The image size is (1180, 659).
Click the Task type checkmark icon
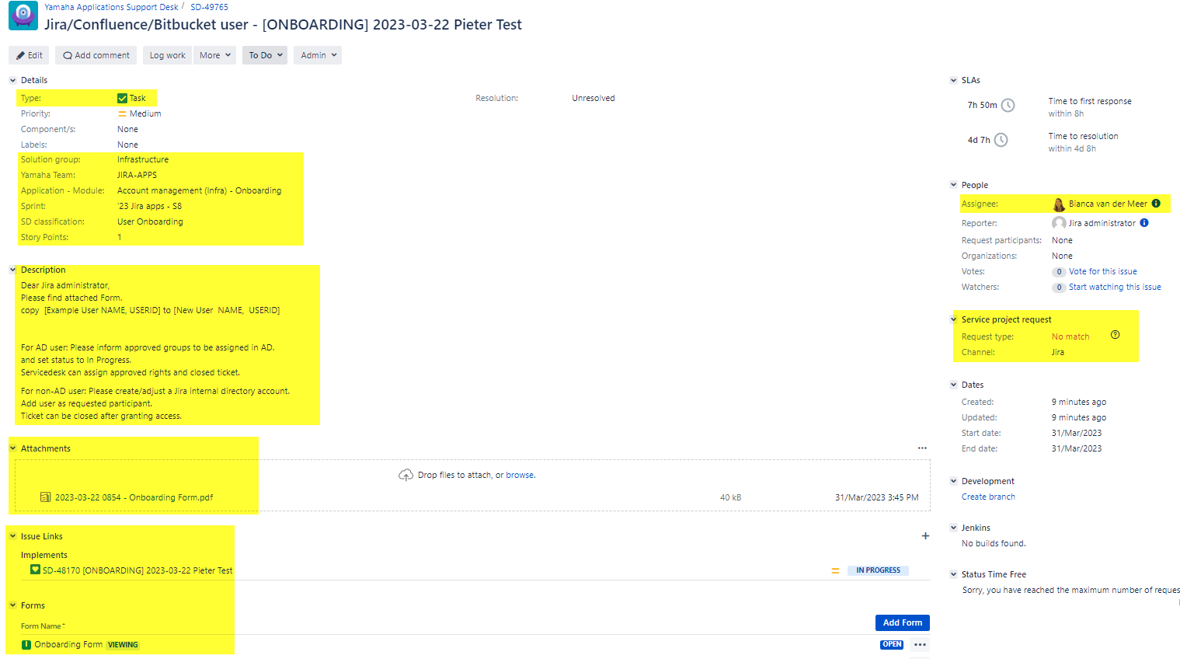click(x=122, y=98)
